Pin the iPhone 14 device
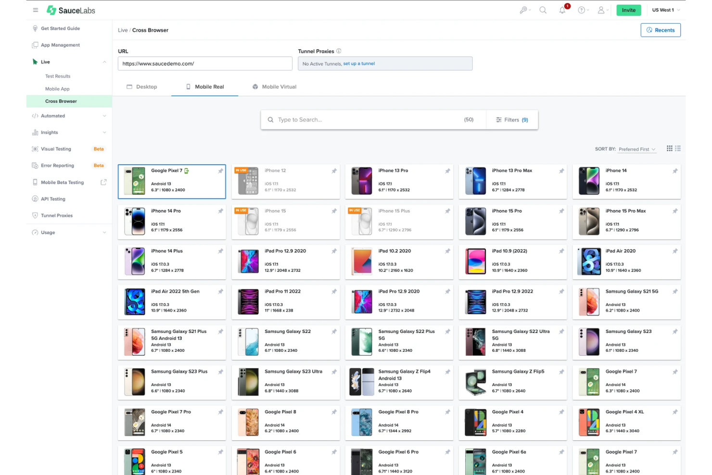 pyautogui.click(x=675, y=171)
